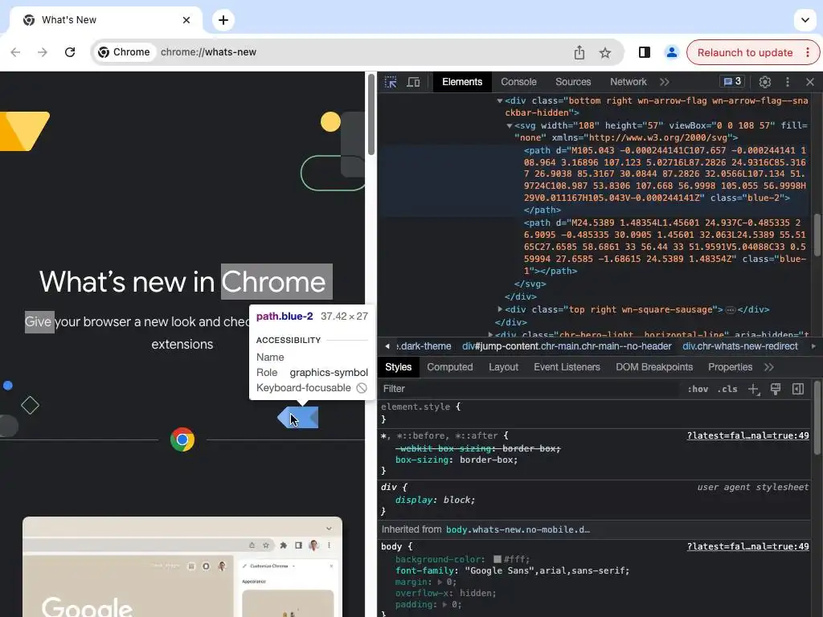Switch to the Console tab
Viewport: 823px width, 617px height.
[x=518, y=82]
